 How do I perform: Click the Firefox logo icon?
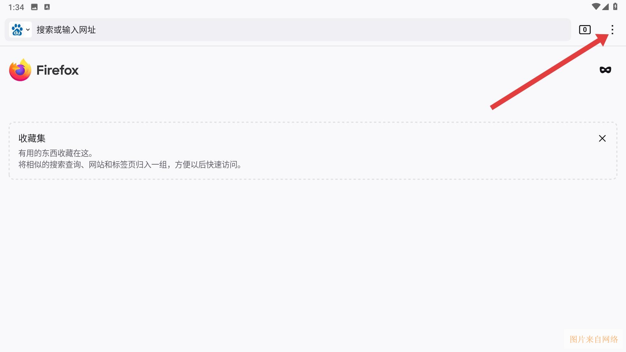pyautogui.click(x=20, y=70)
